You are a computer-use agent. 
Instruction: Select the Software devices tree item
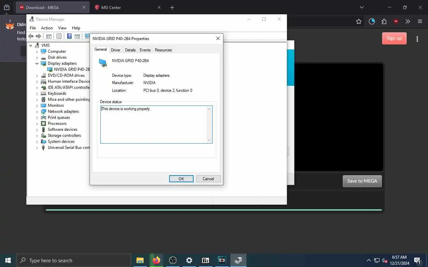[x=63, y=129]
